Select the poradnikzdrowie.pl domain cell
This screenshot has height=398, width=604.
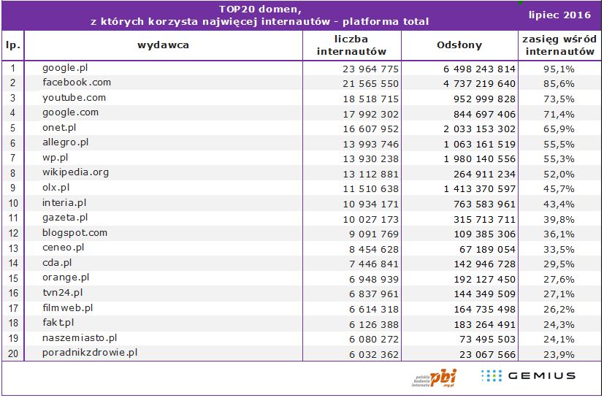[90, 353]
